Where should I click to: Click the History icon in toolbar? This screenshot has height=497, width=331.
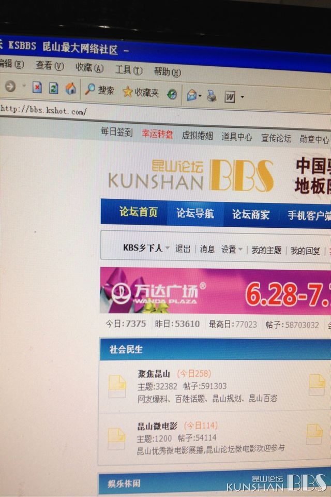172,94
